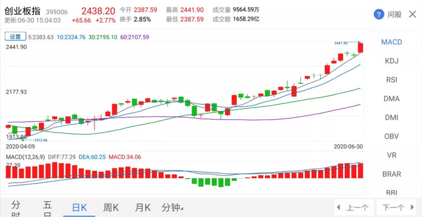Open the 问股 help question-mark icon
The image size is (422, 217).
pos(379,14)
